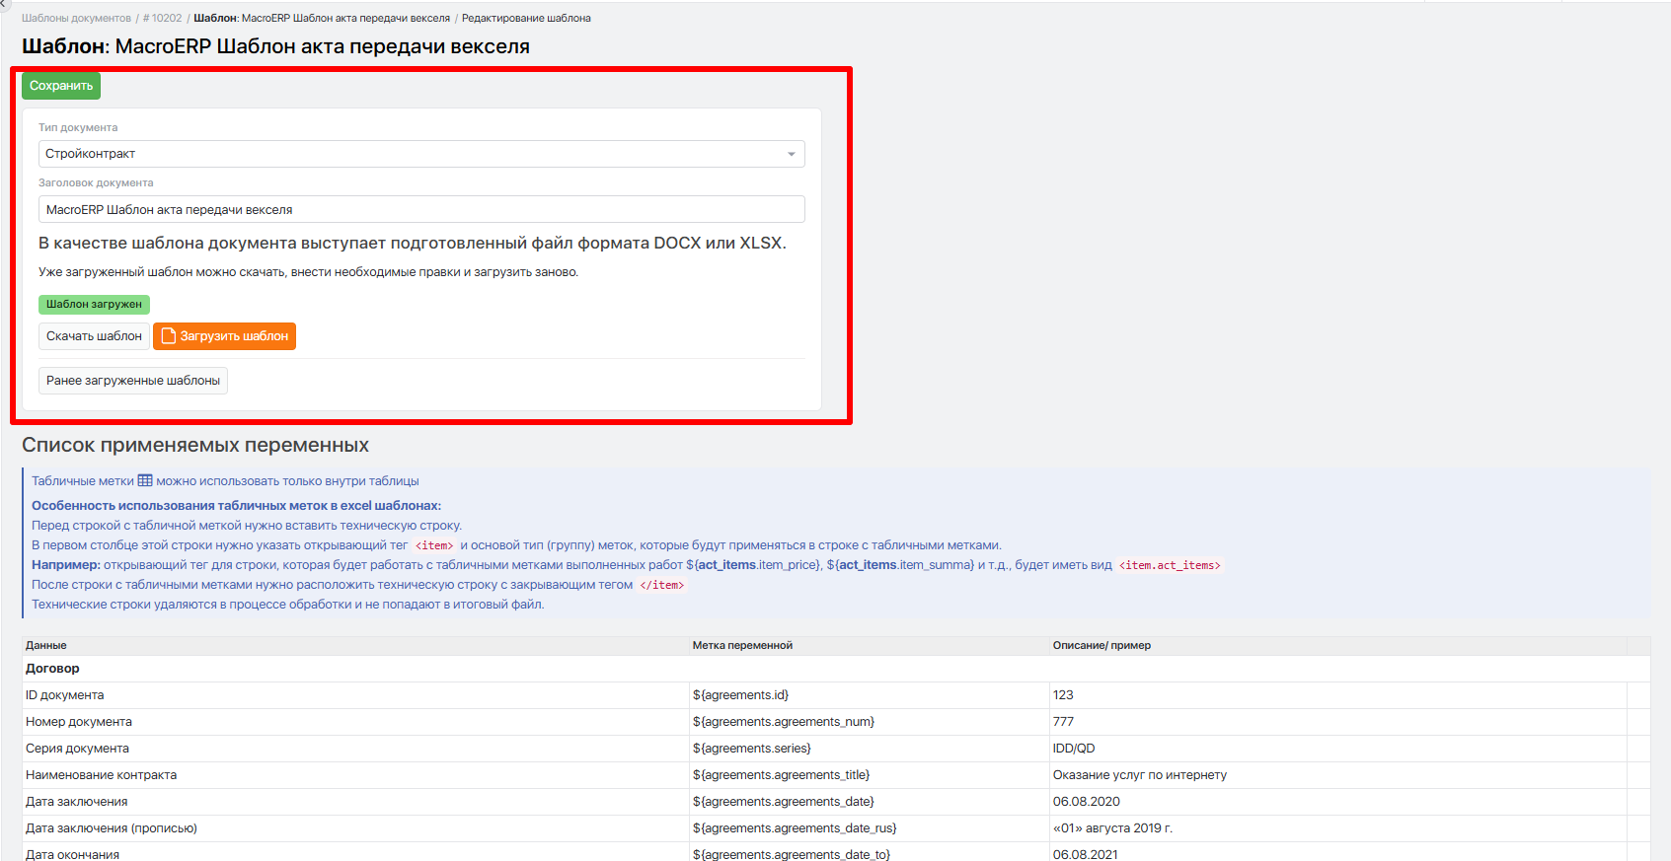Go to Шаблоны документов breadcrumb

76,18
